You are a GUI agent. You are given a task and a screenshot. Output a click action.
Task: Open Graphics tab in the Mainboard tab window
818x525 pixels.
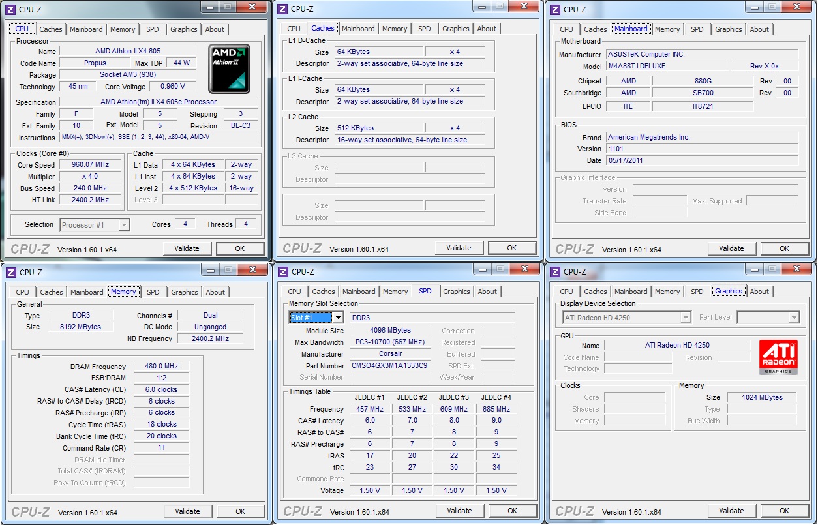coord(729,29)
